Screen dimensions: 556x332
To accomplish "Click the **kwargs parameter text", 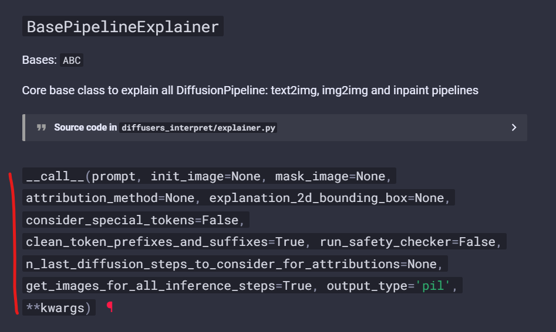I will pos(55,308).
